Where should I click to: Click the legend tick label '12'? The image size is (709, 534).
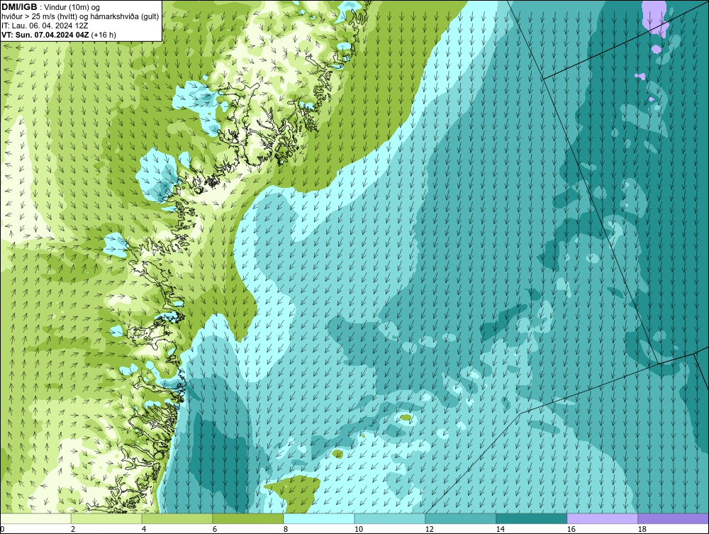(x=429, y=529)
